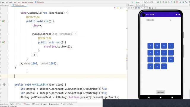Tap puzzle tile 14 in emulator
This screenshot has height=107, width=190.
click(x=150, y=66)
